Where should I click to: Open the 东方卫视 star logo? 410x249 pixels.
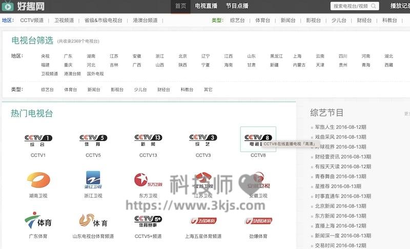(148, 180)
